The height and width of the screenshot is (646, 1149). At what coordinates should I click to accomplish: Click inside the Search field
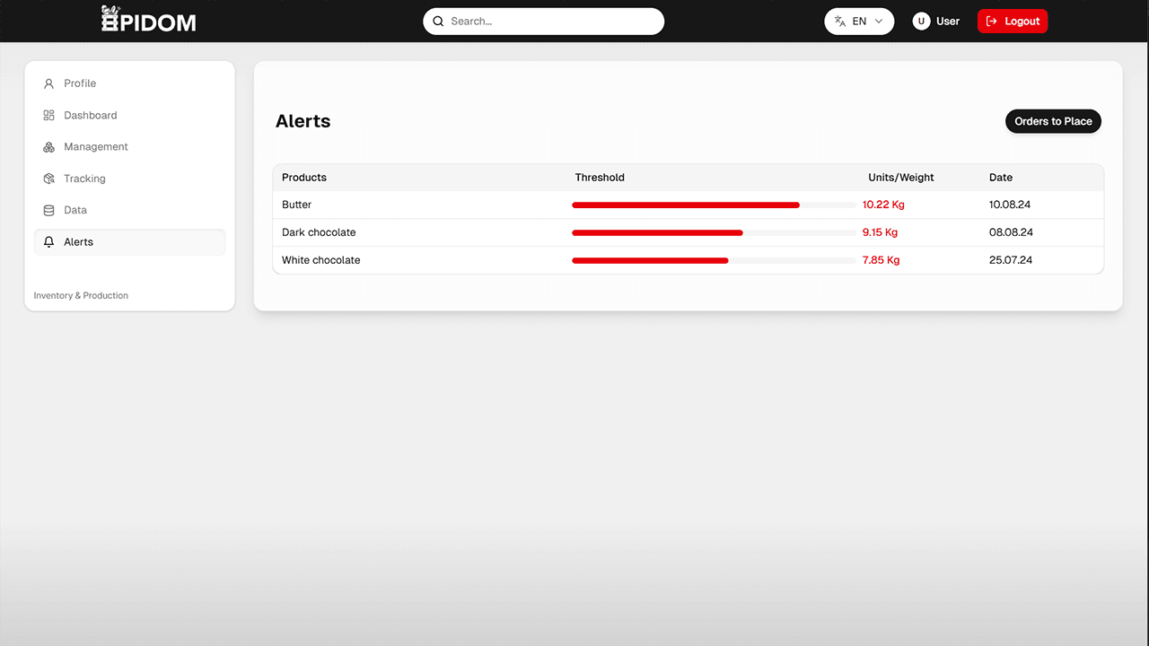[x=543, y=21]
